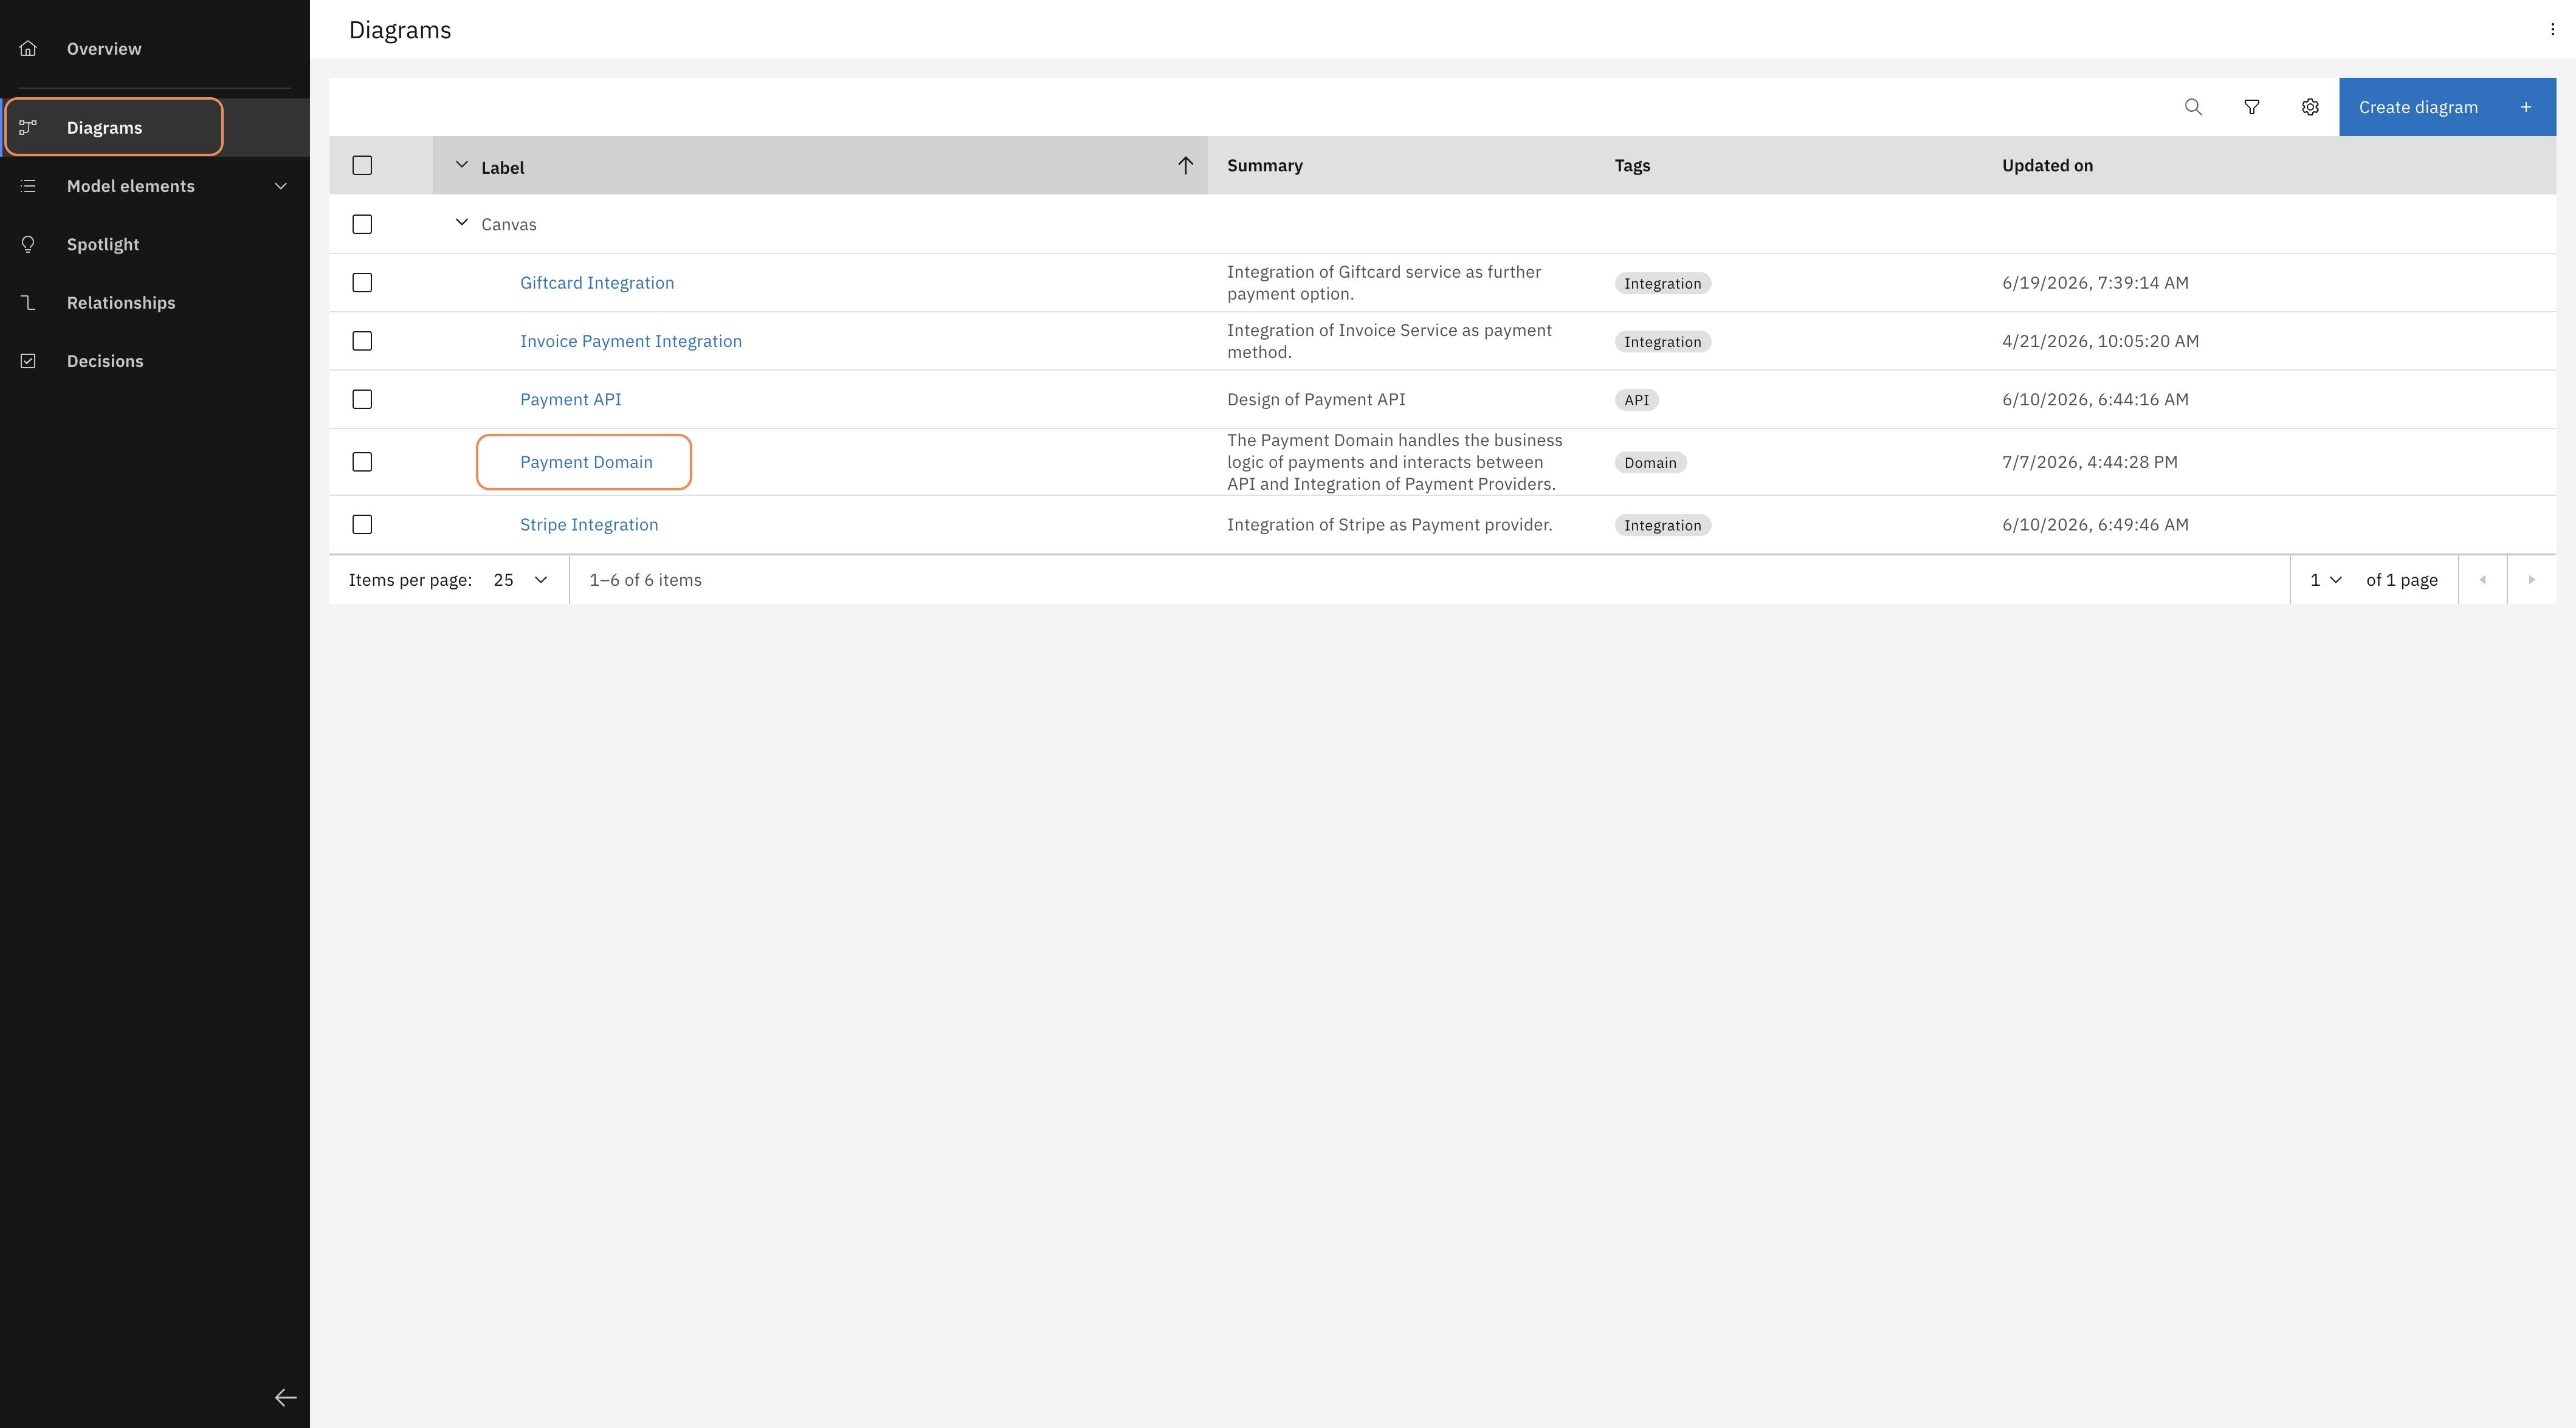Open the search icon in the table toolbar

point(2193,107)
